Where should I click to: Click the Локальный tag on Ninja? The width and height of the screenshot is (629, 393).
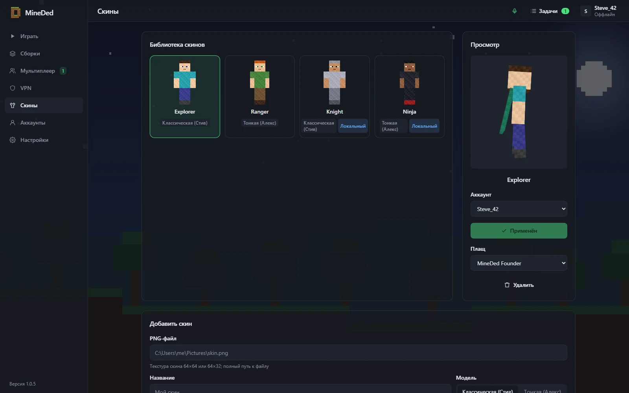click(x=424, y=126)
